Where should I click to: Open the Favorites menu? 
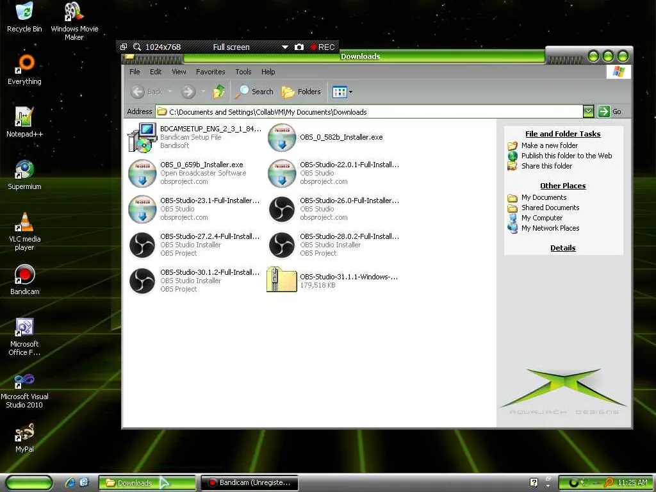tap(210, 72)
